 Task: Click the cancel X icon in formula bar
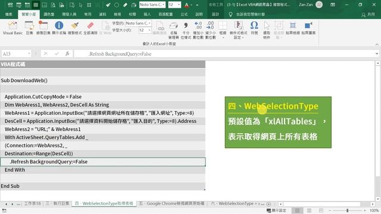[x=46, y=53]
